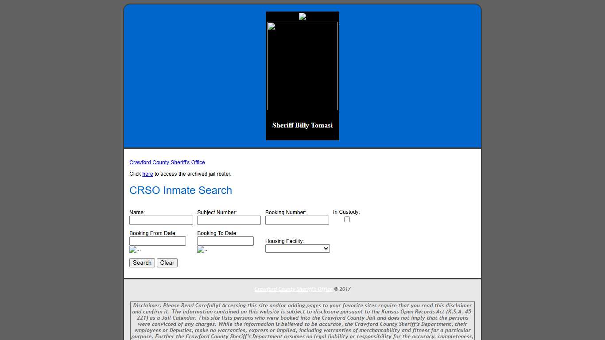The height and width of the screenshot is (340, 605).
Task: Open the Crawford County Sheriff's Office link above the search form
Action: point(167,162)
